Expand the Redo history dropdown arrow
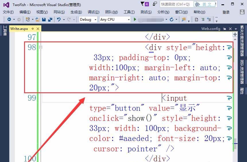Image resolution: width=247 pixels, height=162 pixels. pos(74,20)
